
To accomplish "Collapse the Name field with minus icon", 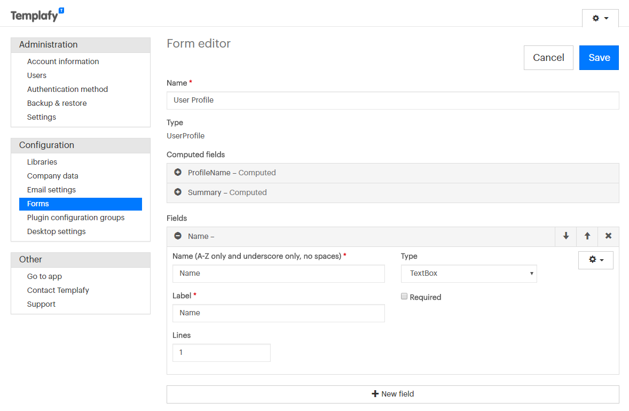I will click(178, 236).
